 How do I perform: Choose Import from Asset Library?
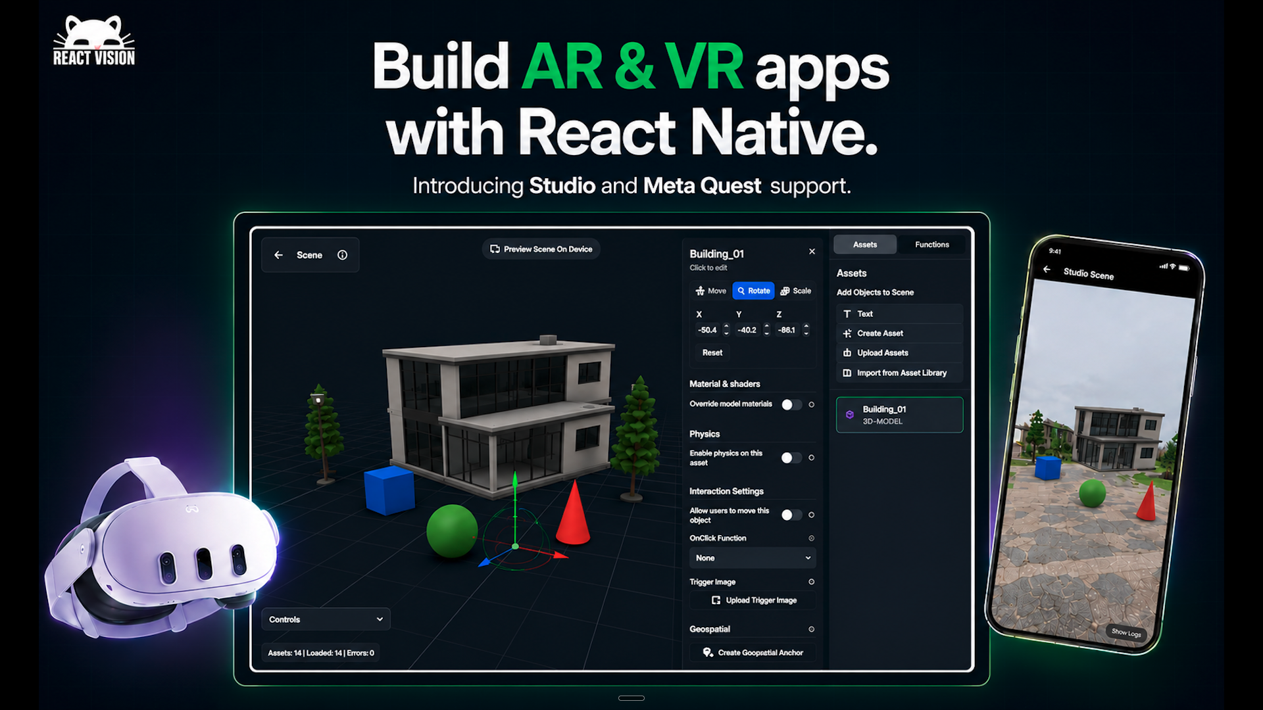click(x=899, y=373)
